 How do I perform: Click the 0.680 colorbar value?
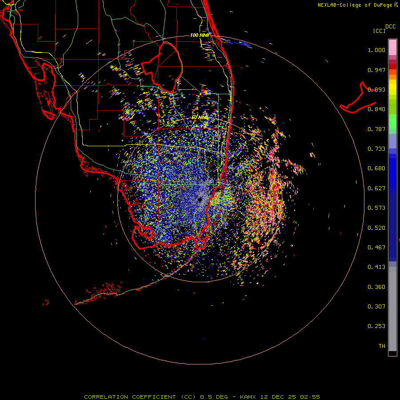click(x=376, y=168)
